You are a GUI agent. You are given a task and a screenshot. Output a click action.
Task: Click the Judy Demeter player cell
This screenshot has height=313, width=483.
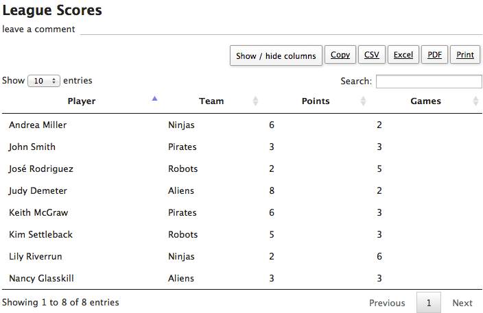point(38,190)
